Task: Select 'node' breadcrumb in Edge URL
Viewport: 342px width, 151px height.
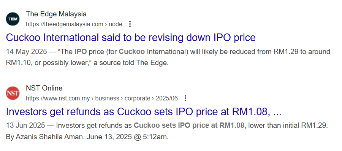Action: [x=116, y=24]
